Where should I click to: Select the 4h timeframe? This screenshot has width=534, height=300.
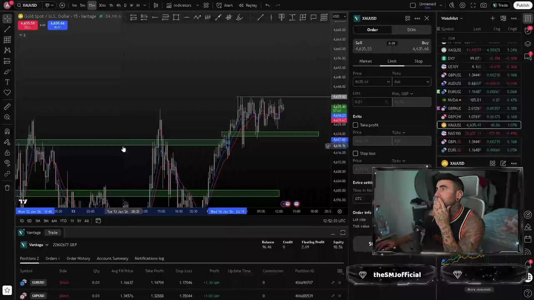tap(118, 5)
